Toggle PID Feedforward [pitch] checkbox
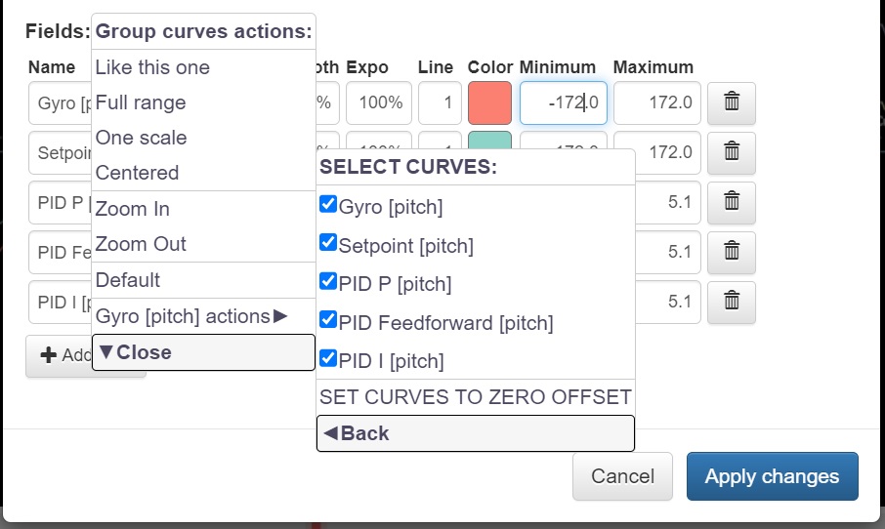The width and height of the screenshot is (885, 529). point(328,320)
